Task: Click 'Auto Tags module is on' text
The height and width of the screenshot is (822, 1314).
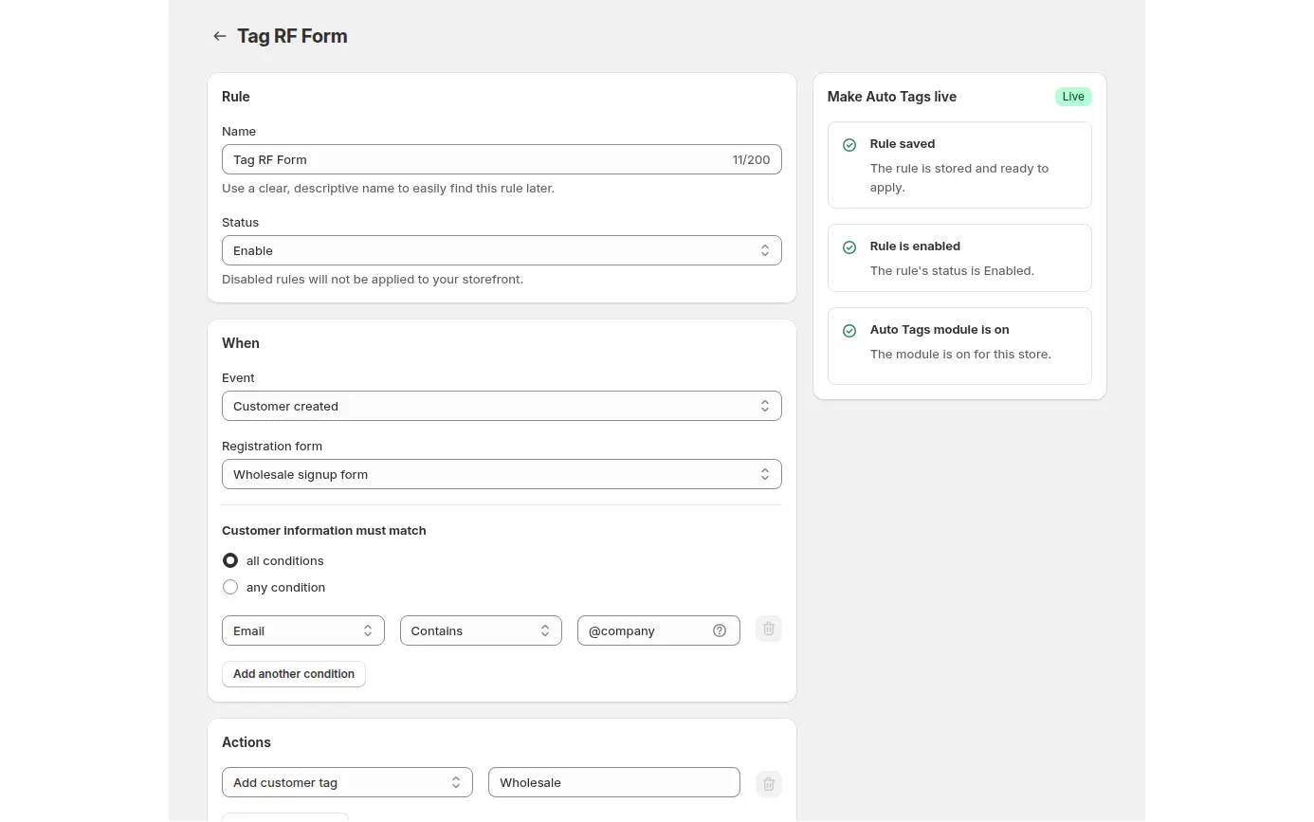Action: click(x=940, y=330)
